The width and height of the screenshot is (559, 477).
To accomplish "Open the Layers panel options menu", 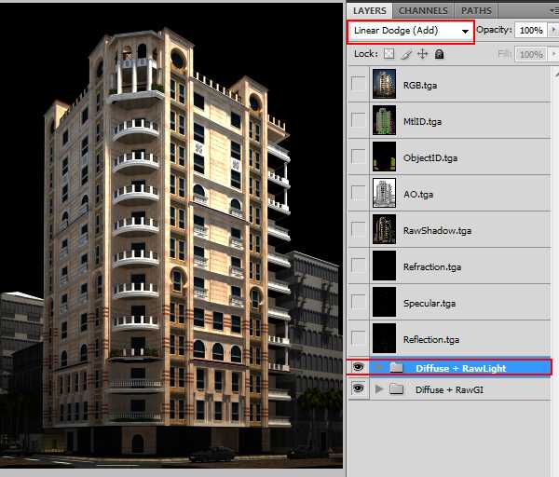I will point(553,11).
